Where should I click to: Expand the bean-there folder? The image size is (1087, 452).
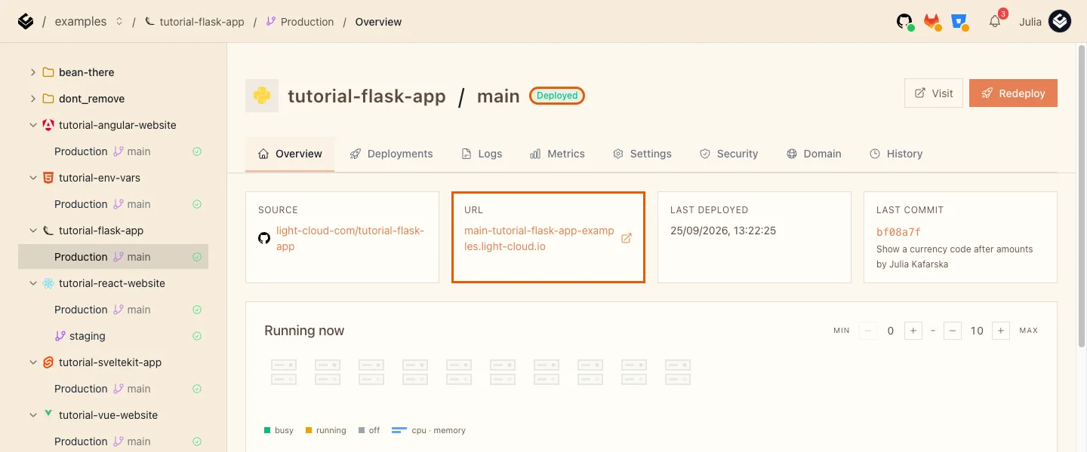(x=32, y=72)
